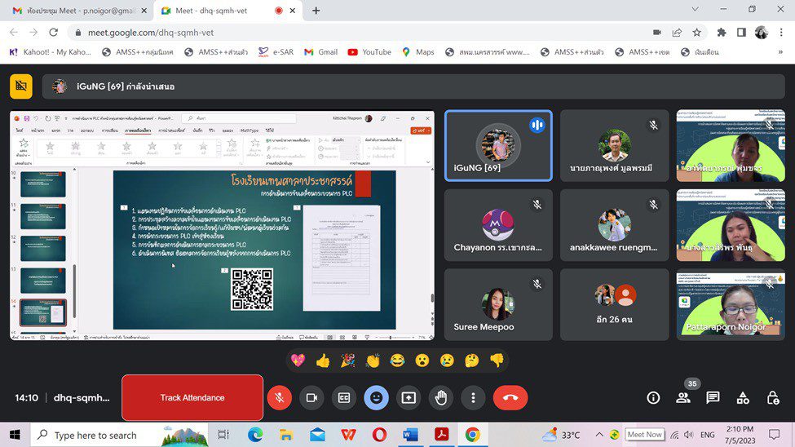Send the heart emoji reaction

pyautogui.click(x=298, y=361)
